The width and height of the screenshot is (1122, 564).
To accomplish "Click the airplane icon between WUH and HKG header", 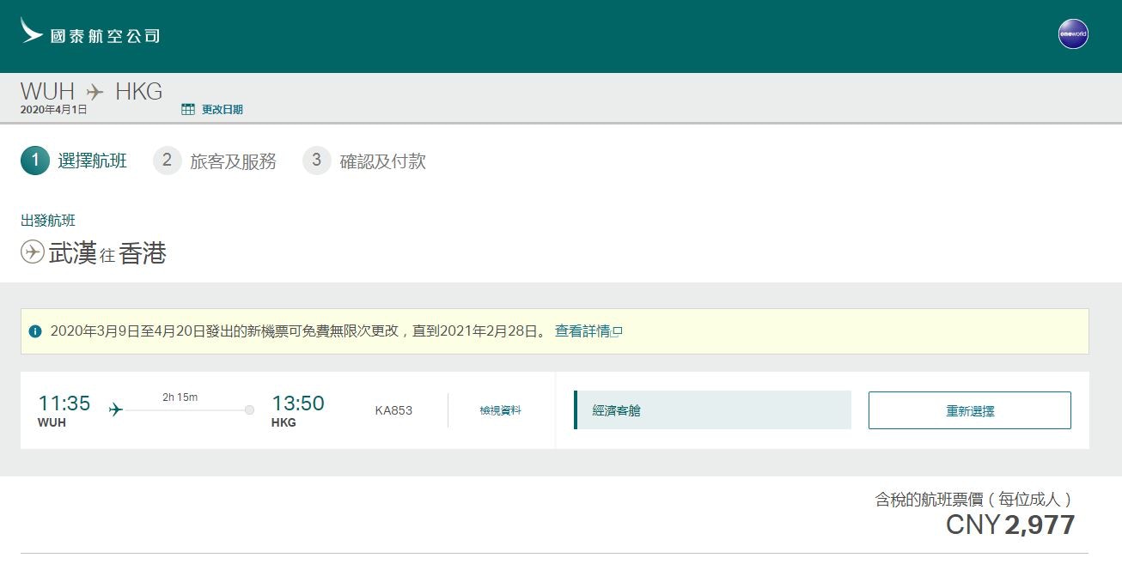I will pyautogui.click(x=95, y=92).
